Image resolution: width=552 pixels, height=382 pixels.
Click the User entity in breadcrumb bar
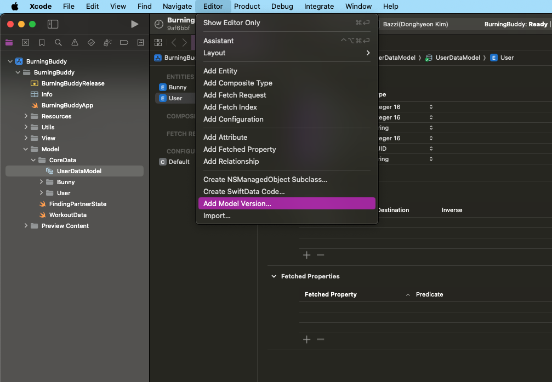(x=502, y=58)
